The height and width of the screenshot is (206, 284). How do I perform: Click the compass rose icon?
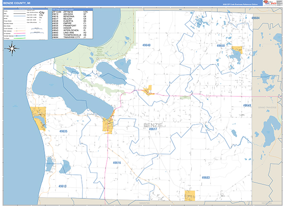point(13,47)
